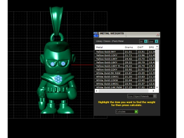Viewport: 184px width, 138px height.
Task: Toggle the User library switch
Action: click(153, 41)
